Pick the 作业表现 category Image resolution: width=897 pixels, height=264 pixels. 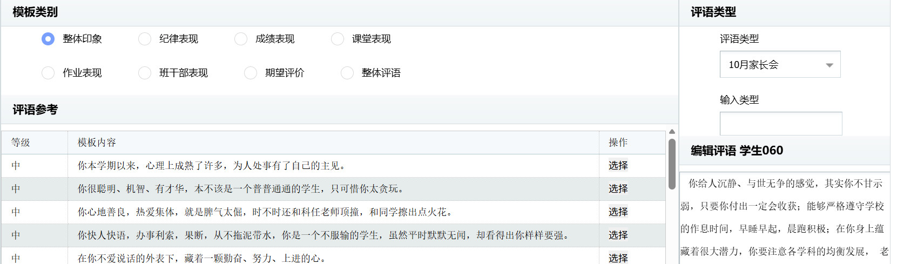click(x=48, y=73)
